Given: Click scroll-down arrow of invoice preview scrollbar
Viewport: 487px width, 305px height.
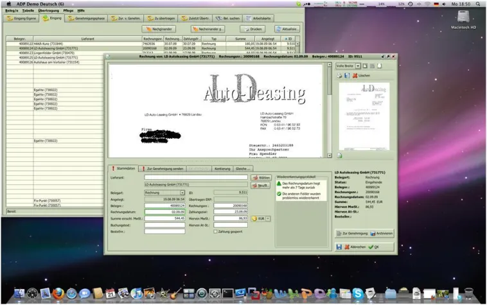Looking at the screenshot, I should pos(330,155).
